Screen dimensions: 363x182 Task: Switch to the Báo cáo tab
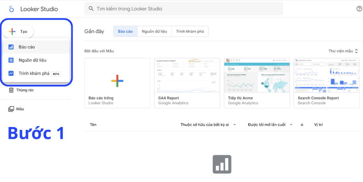pos(125,31)
